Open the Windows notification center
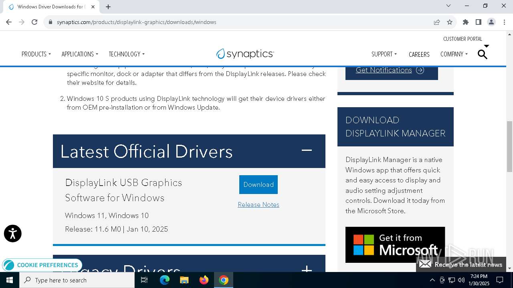Viewport: 513px width, 288px height. (500, 280)
